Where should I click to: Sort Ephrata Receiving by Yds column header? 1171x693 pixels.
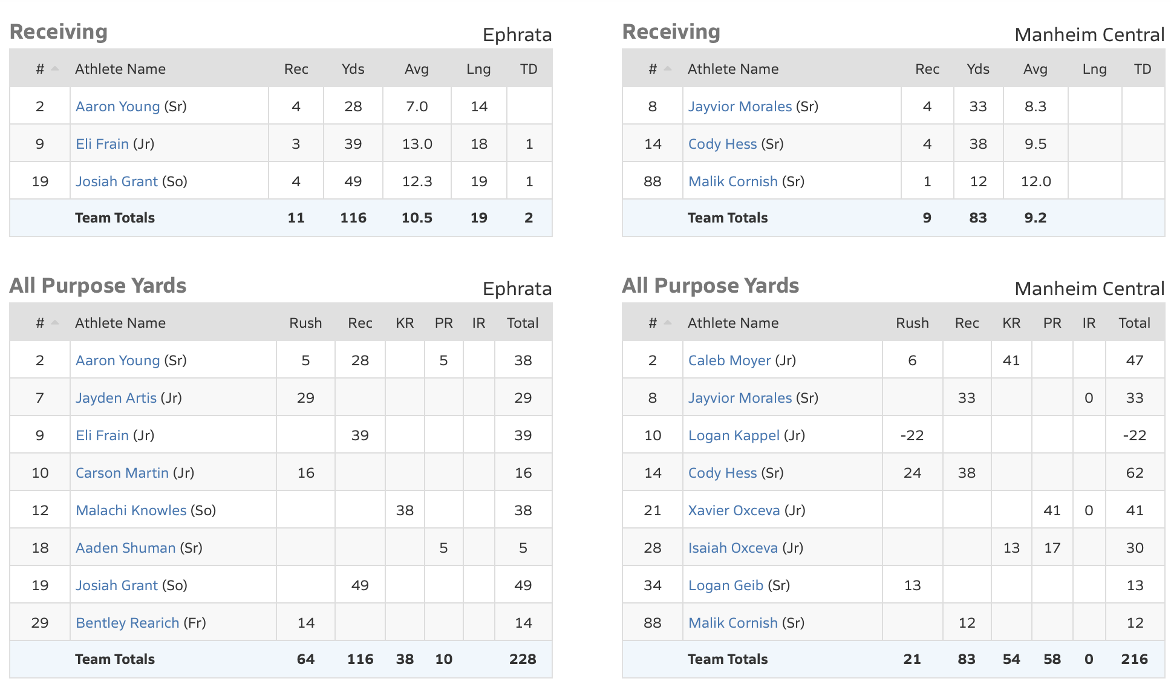353,69
